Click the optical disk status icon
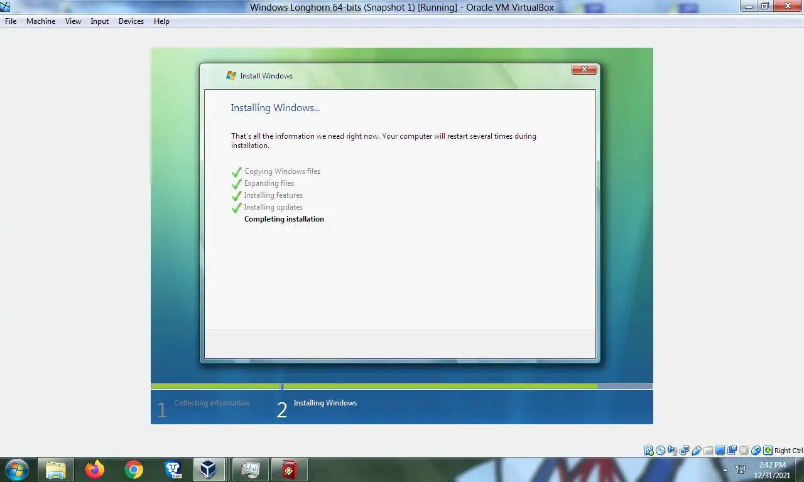 [660, 451]
